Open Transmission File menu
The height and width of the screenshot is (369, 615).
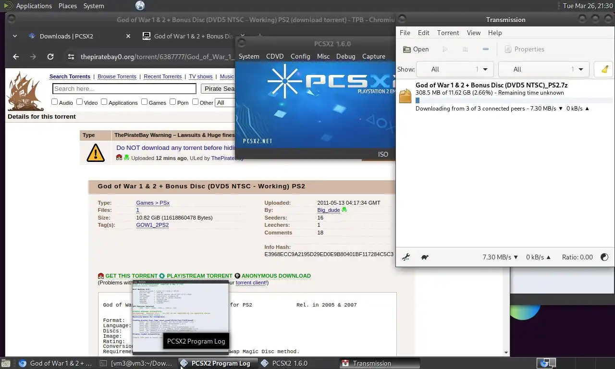(x=405, y=33)
